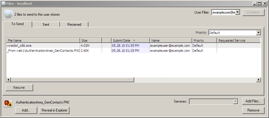Viewport: 269px width, 118px height.
Task: Switch to the Sent tab
Action: point(46,25)
